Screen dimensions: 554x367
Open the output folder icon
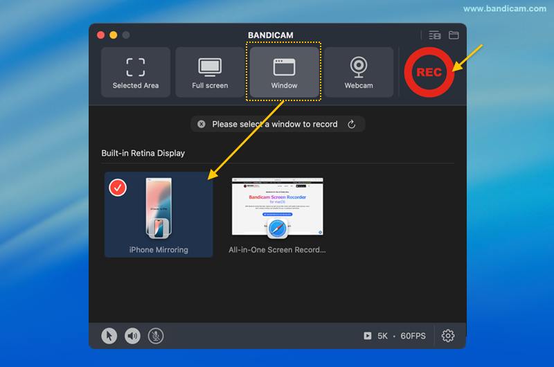[x=454, y=35]
